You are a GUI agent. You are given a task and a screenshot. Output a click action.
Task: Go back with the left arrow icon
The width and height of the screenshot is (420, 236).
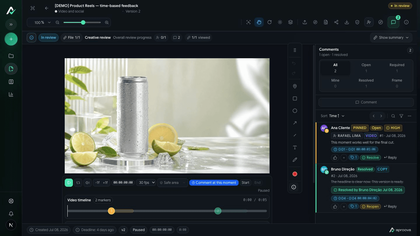pos(47,8)
